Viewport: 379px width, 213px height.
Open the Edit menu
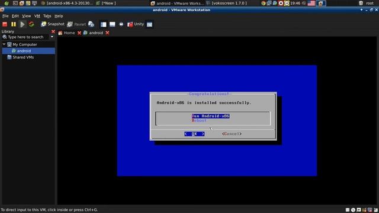[15, 16]
